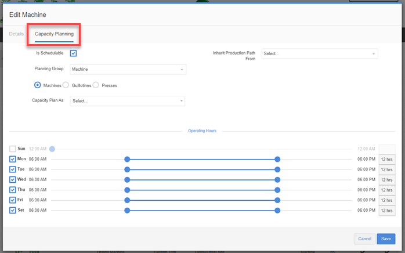This screenshot has width=405, height=253.
Task: Click the Wed start-time slider handle
Action: coord(127,180)
